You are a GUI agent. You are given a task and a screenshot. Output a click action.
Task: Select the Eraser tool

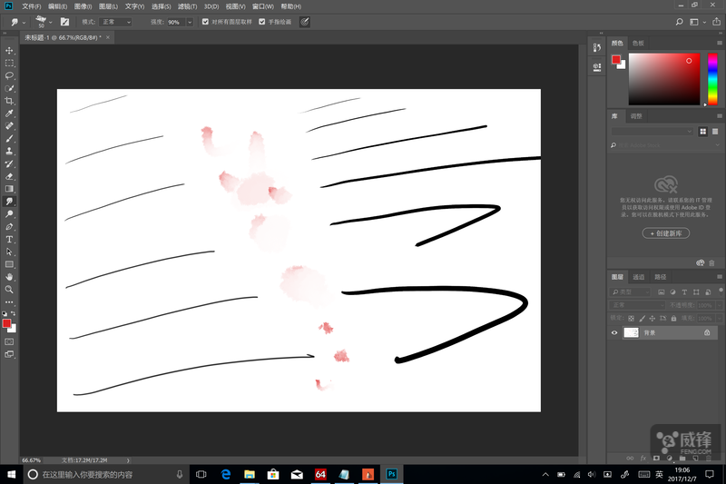[9, 176]
